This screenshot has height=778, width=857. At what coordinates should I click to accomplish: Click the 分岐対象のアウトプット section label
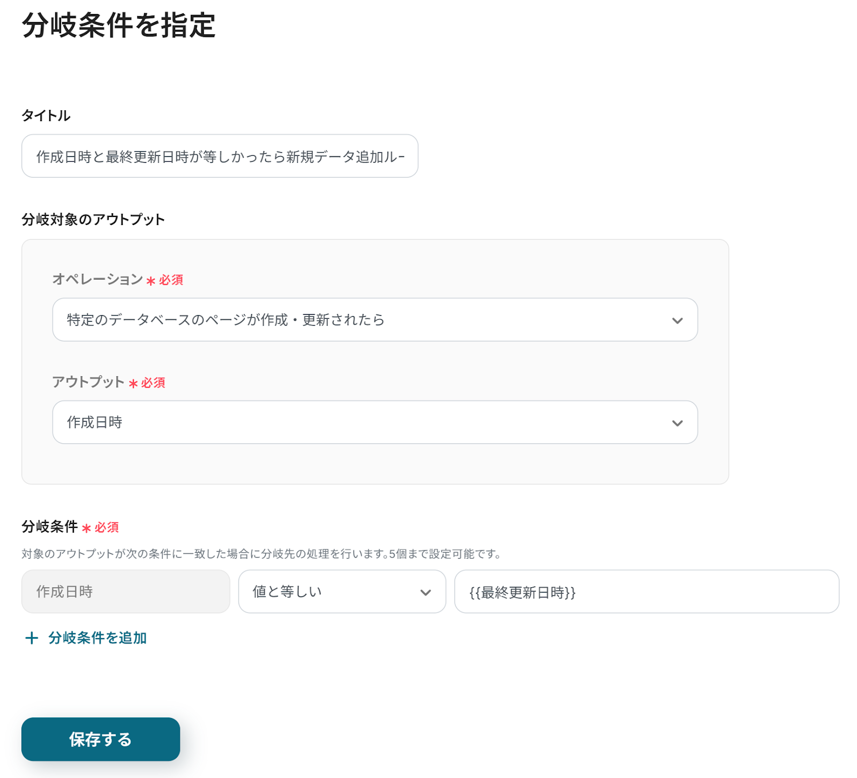click(93, 220)
